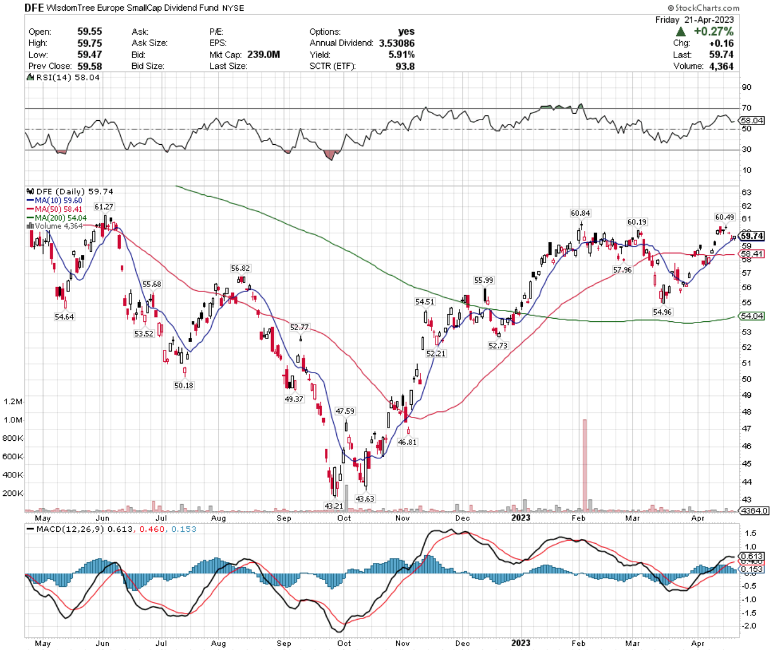Click the 54.04 MA(200) axis tag
This screenshot has width=773, height=652.
coord(752,316)
